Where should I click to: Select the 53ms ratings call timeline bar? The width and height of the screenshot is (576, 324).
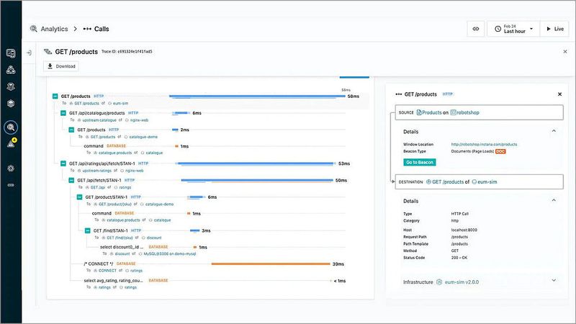pyautogui.click(x=256, y=164)
